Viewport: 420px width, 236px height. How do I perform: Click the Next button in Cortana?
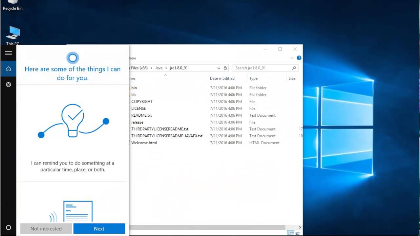click(x=99, y=229)
